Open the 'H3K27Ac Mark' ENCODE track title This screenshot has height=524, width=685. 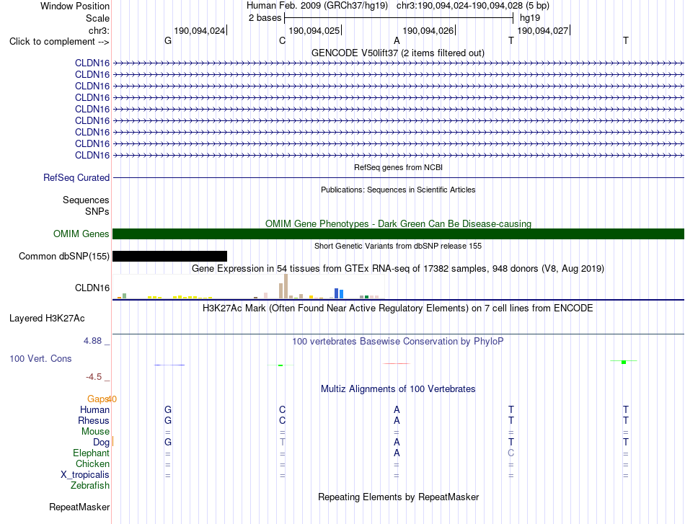[x=398, y=308]
